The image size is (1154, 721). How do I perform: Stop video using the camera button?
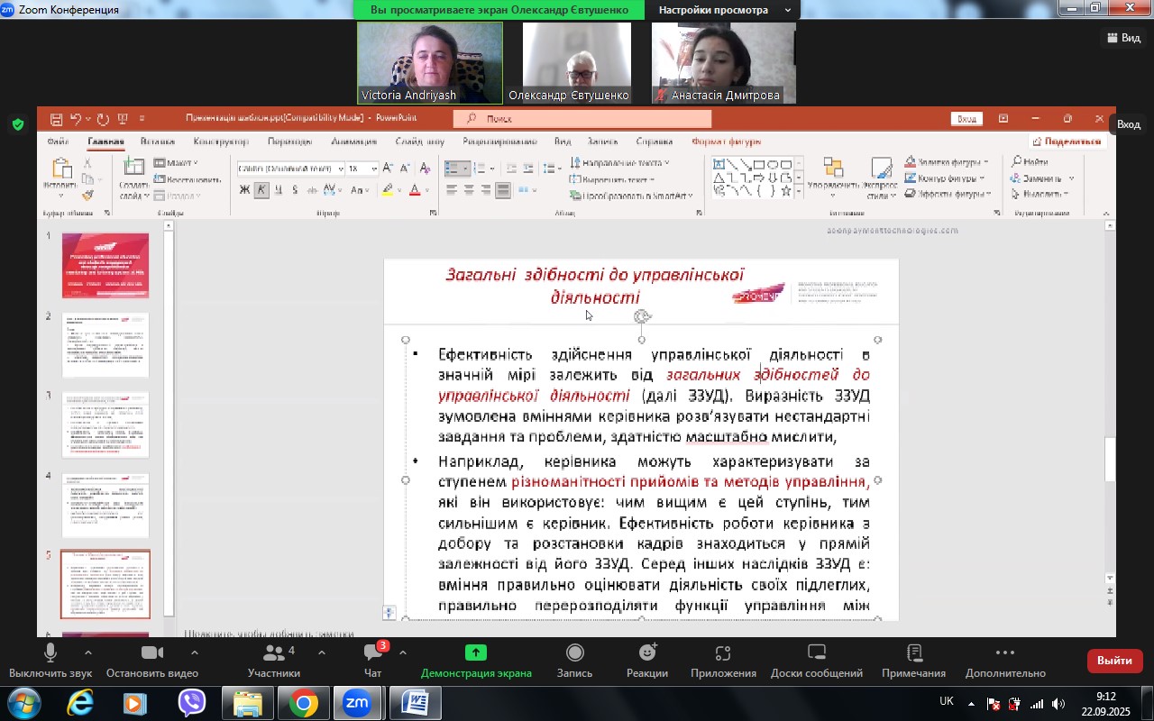tap(151, 653)
